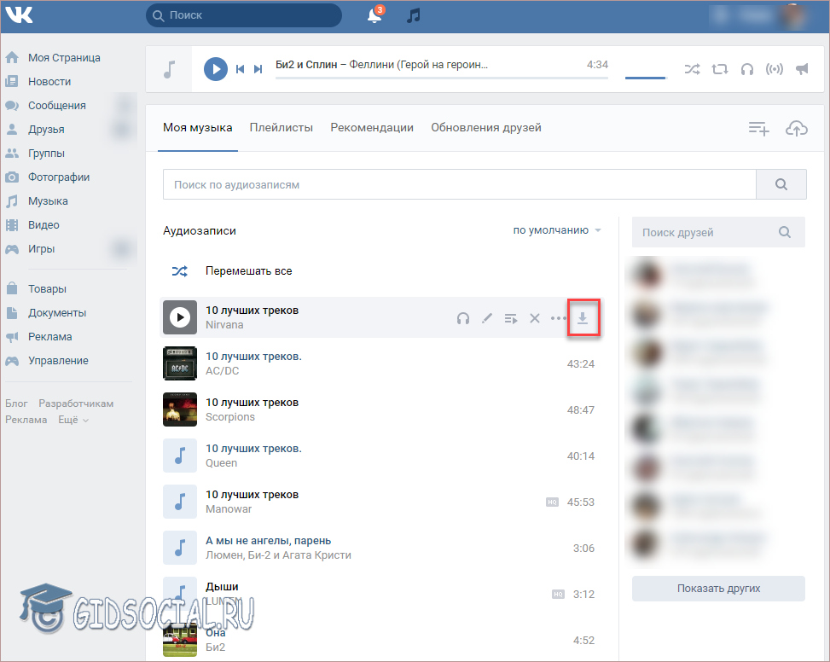
Task: Click the download icon on Nirvana track
Action: point(583,318)
